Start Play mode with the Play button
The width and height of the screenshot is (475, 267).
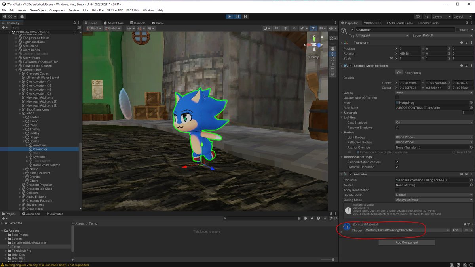(230, 17)
